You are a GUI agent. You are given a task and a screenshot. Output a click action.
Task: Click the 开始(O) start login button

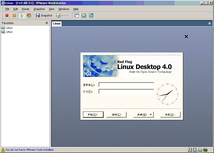(93, 114)
